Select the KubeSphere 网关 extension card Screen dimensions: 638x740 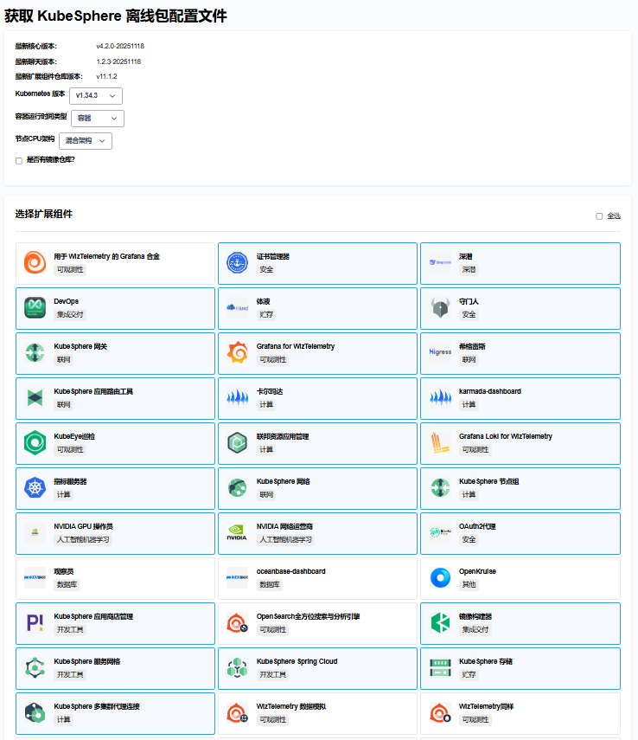pyautogui.click(x=115, y=352)
